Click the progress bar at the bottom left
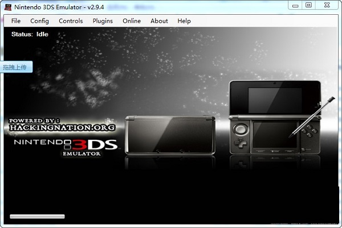The width and height of the screenshot is (342, 228). (37, 216)
